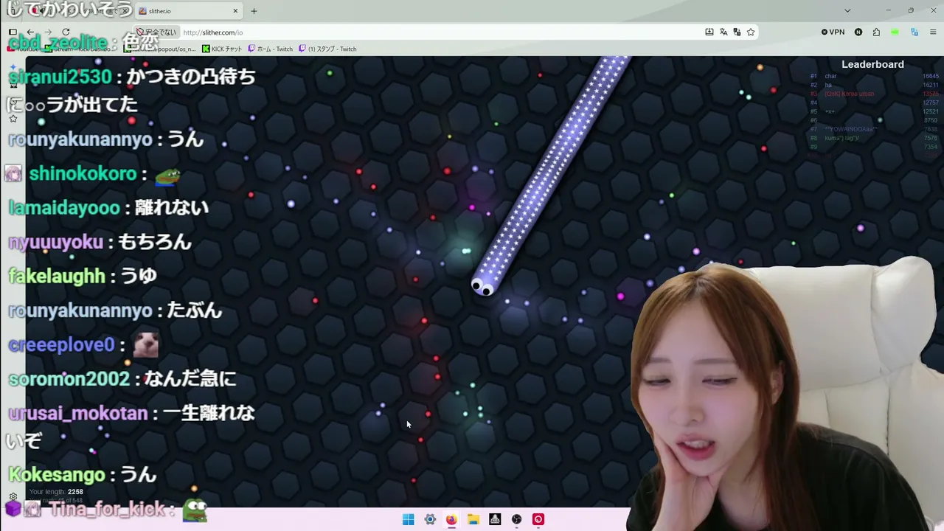The image size is (944, 531).
Task: Click chat username soromon2002
Action: (69, 379)
